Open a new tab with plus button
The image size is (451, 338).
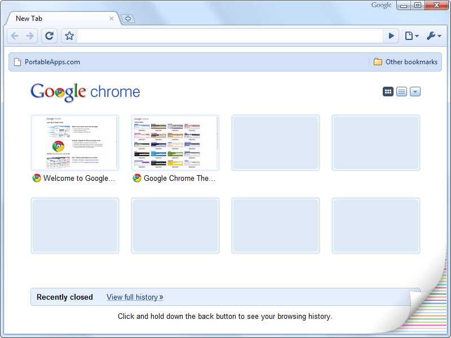tap(128, 19)
